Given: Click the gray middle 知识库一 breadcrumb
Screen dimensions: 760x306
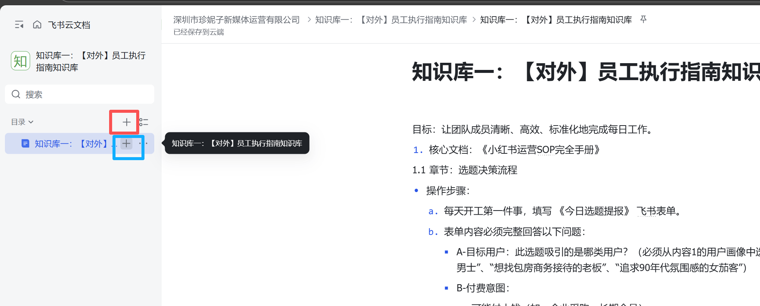Looking at the screenshot, I should 391,20.
